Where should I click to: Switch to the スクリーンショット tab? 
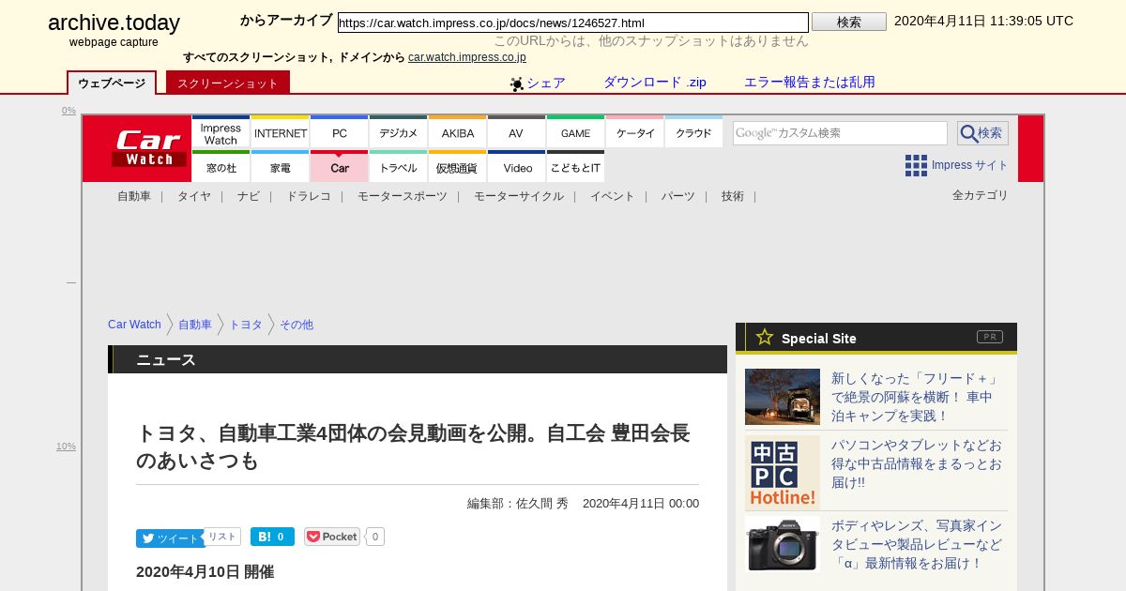point(228,83)
